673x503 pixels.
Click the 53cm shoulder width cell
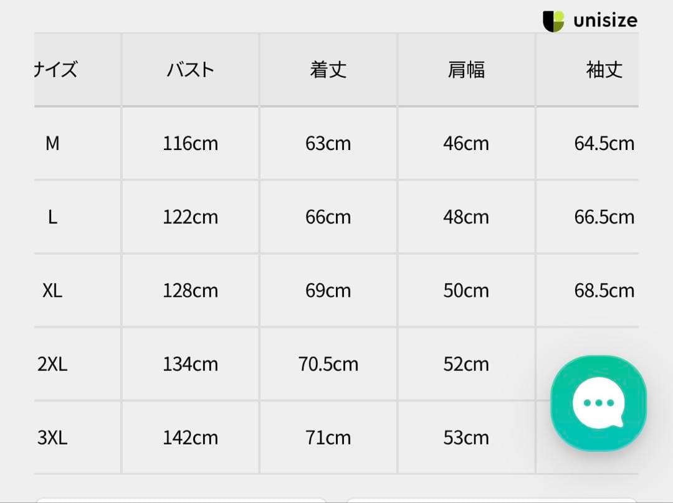[x=466, y=438]
